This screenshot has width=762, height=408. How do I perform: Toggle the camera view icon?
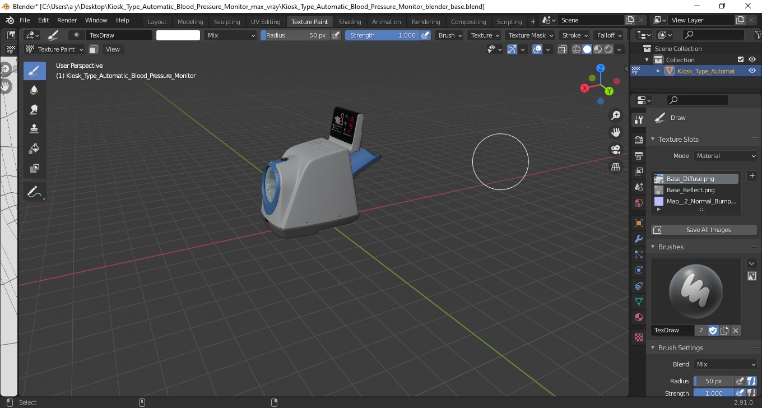point(616,150)
